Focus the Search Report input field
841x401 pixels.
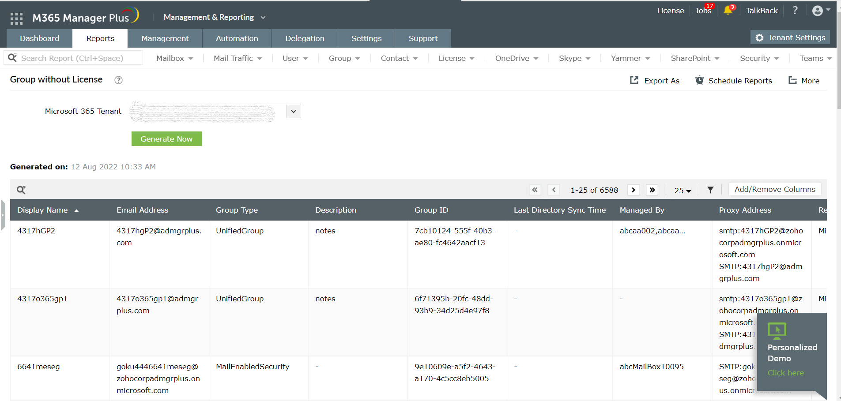pos(73,58)
